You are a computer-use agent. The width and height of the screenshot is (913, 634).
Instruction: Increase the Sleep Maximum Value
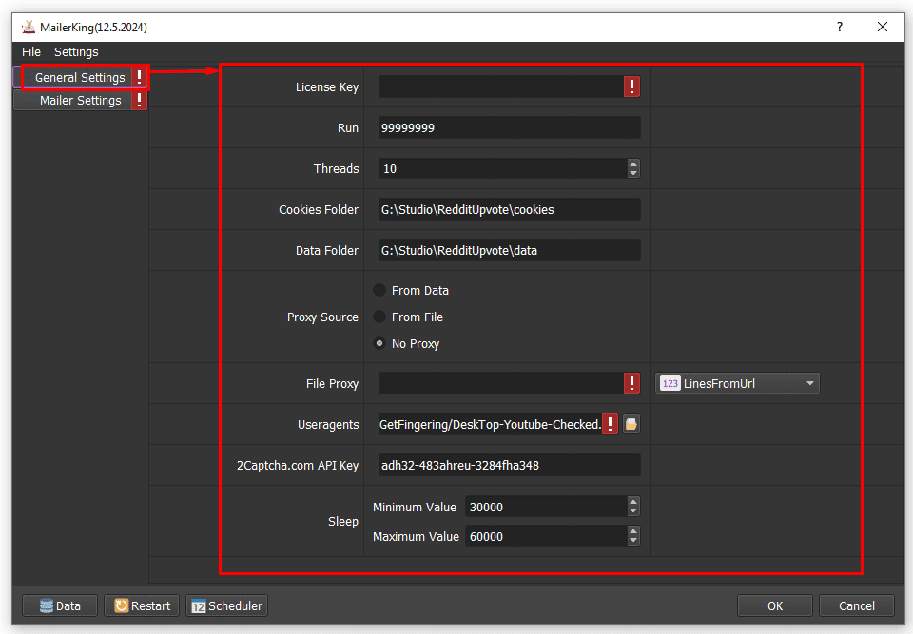[x=633, y=531]
